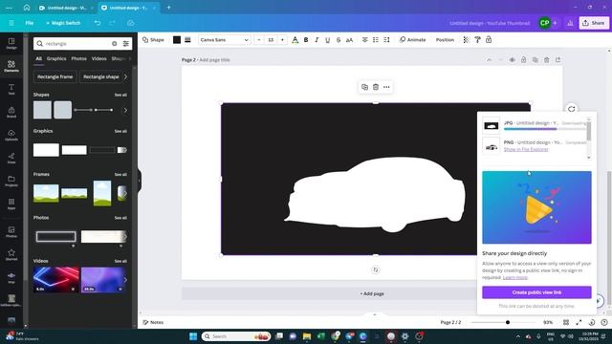Click the add new page icon in page header

pyautogui.click(x=558, y=60)
